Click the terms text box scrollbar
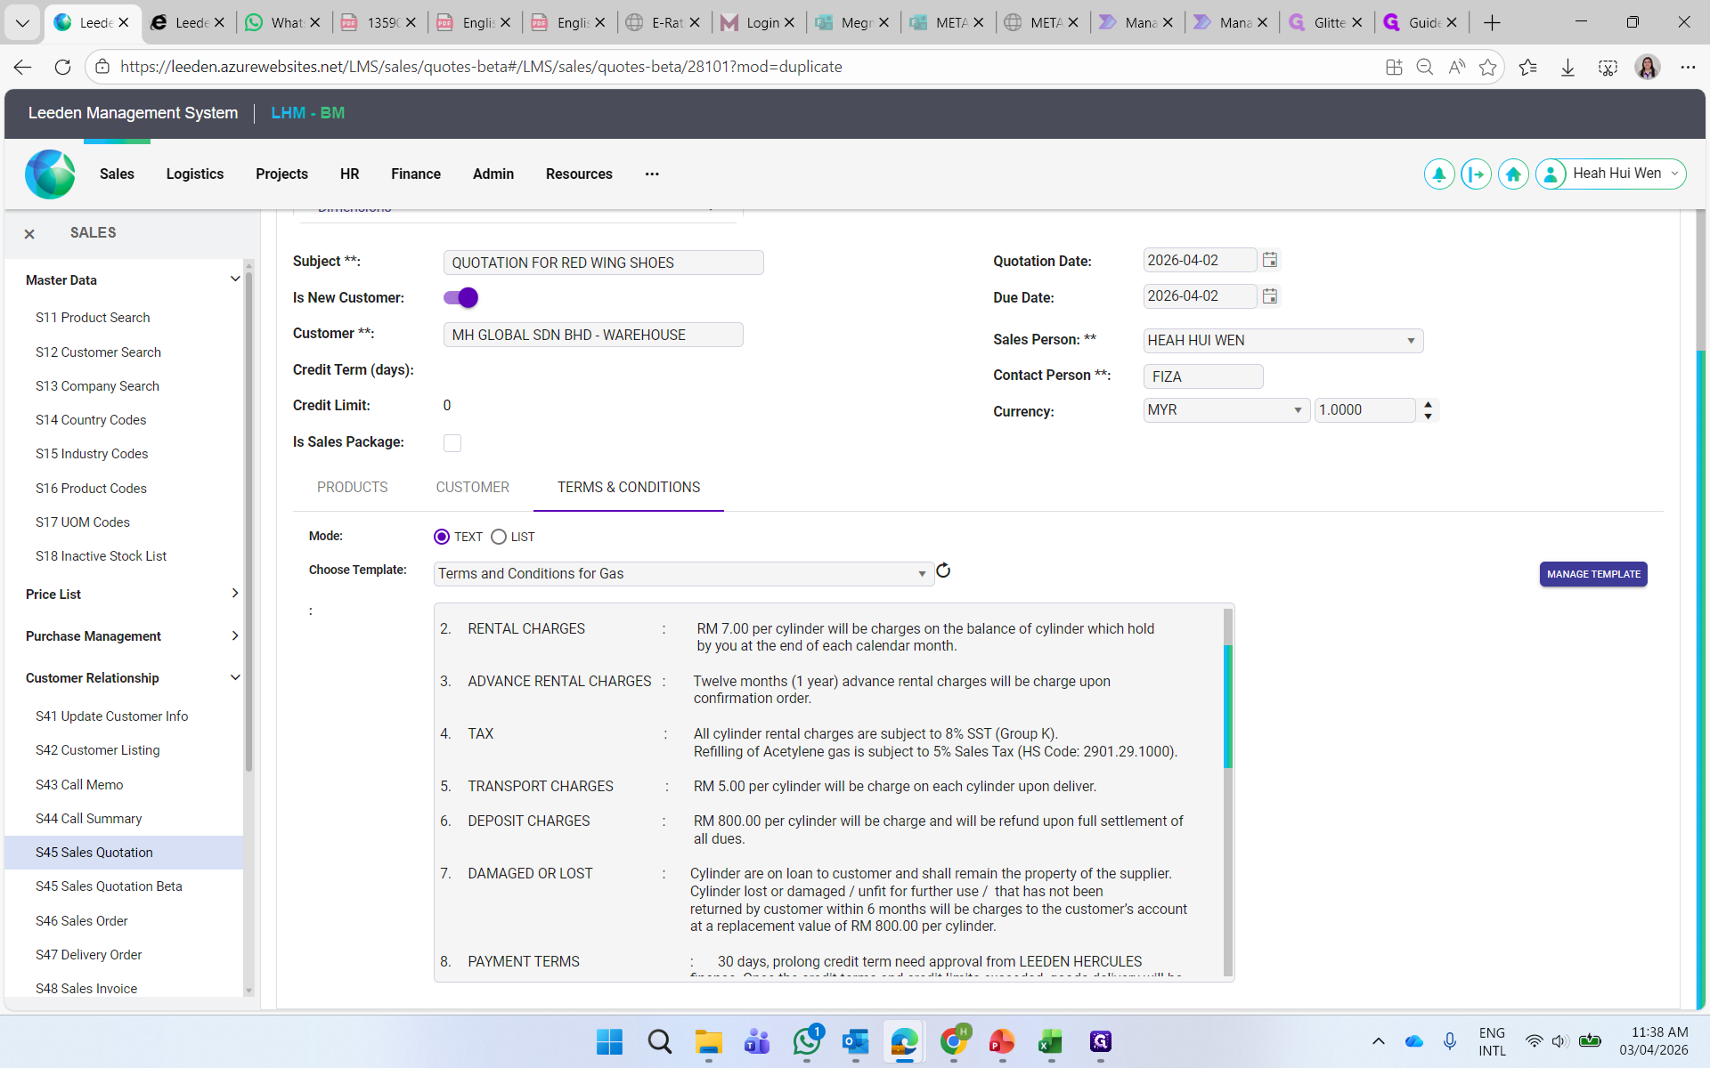Image resolution: width=1710 pixels, height=1068 pixels. 1228,707
